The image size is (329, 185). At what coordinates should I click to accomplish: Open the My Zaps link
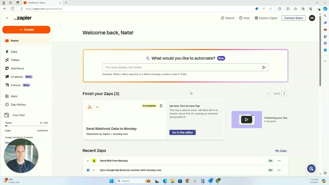[281, 151]
